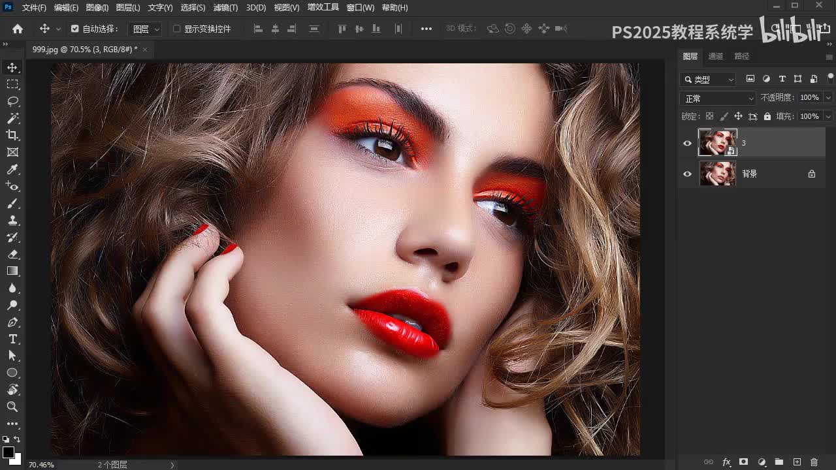This screenshot has width=836, height=470.
Task: Swap foreground and background colors
Action: coord(17,440)
